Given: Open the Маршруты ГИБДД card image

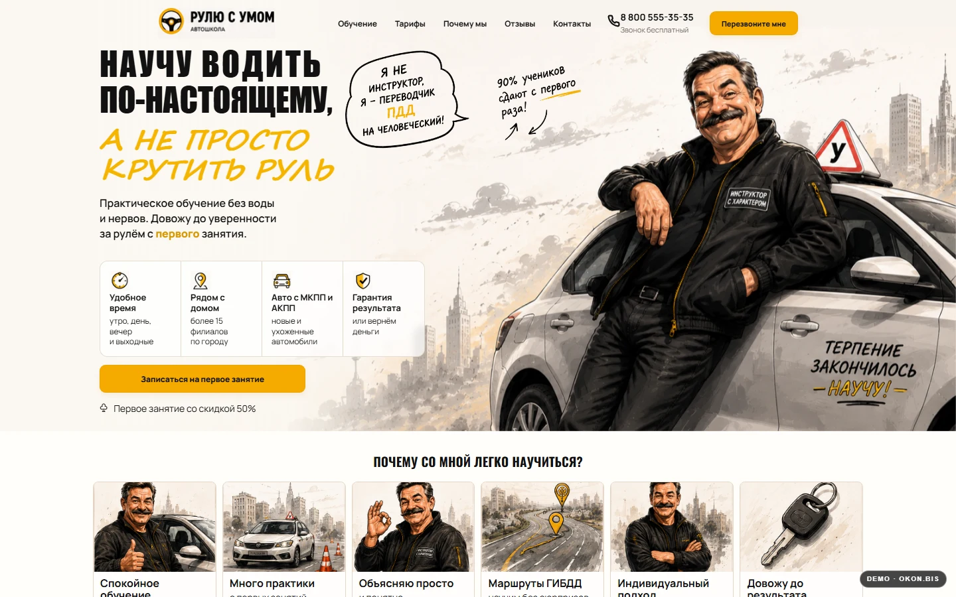Looking at the screenshot, I should 542,527.
